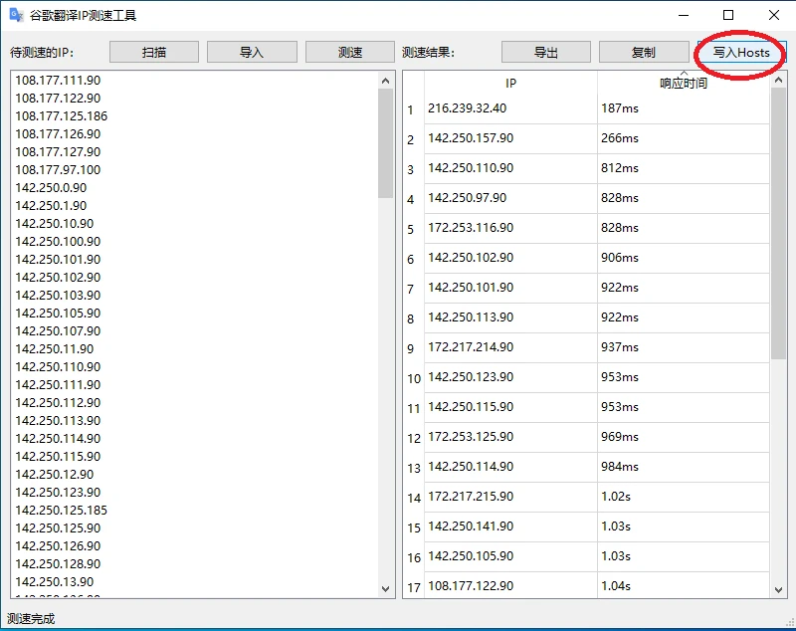796x631 pixels.
Task: Select result IP 172.253.125.90
Action: (x=510, y=437)
